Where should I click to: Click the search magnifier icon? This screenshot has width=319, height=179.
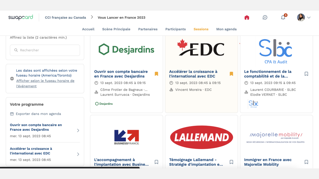click(16, 50)
